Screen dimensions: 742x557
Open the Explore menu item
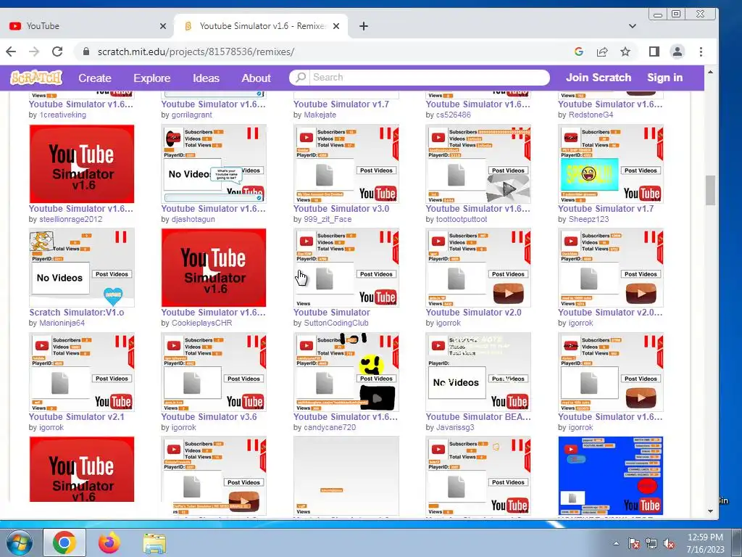(x=152, y=78)
